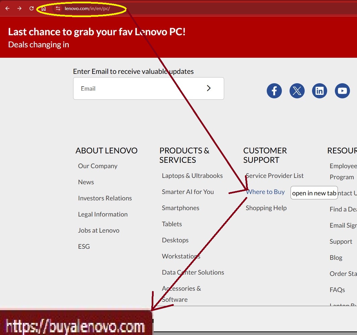Viewport: 357px width, 335px height.
Task: Open site information icon in address bar
Action: pyautogui.click(x=58, y=8)
